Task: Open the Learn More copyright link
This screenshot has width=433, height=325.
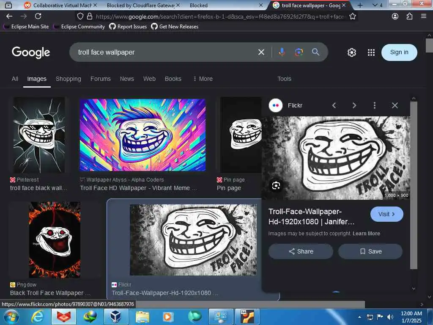Action: pyautogui.click(x=366, y=234)
